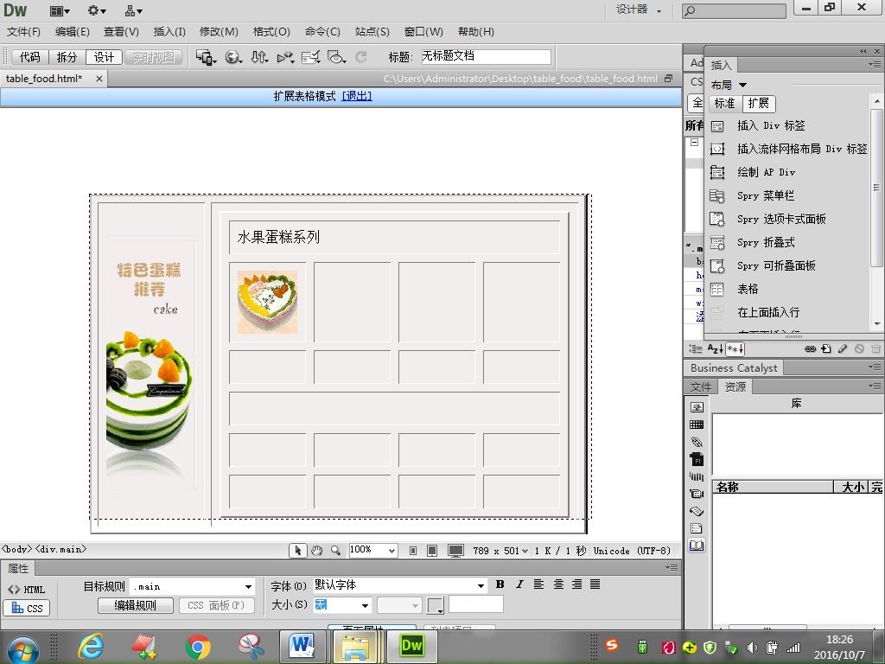Click the 编辑规则 button
Image resolution: width=885 pixels, height=664 pixels.
(x=136, y=605)
